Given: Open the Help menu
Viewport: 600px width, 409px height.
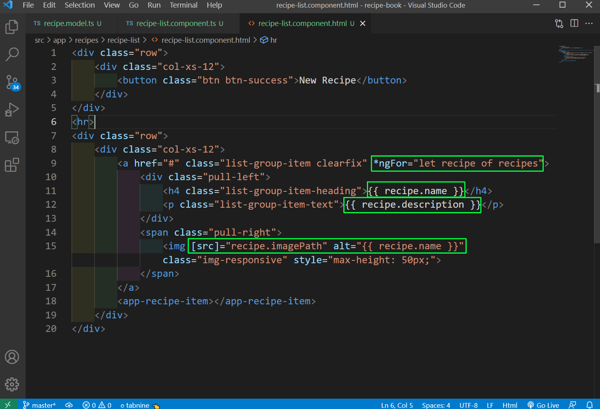Looking at the screenshot, I should coord(214,5).
